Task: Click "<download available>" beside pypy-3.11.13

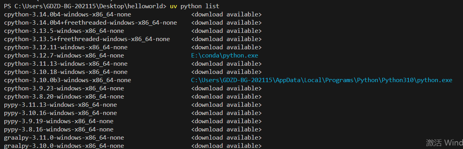Action: (x=226, y=105)
